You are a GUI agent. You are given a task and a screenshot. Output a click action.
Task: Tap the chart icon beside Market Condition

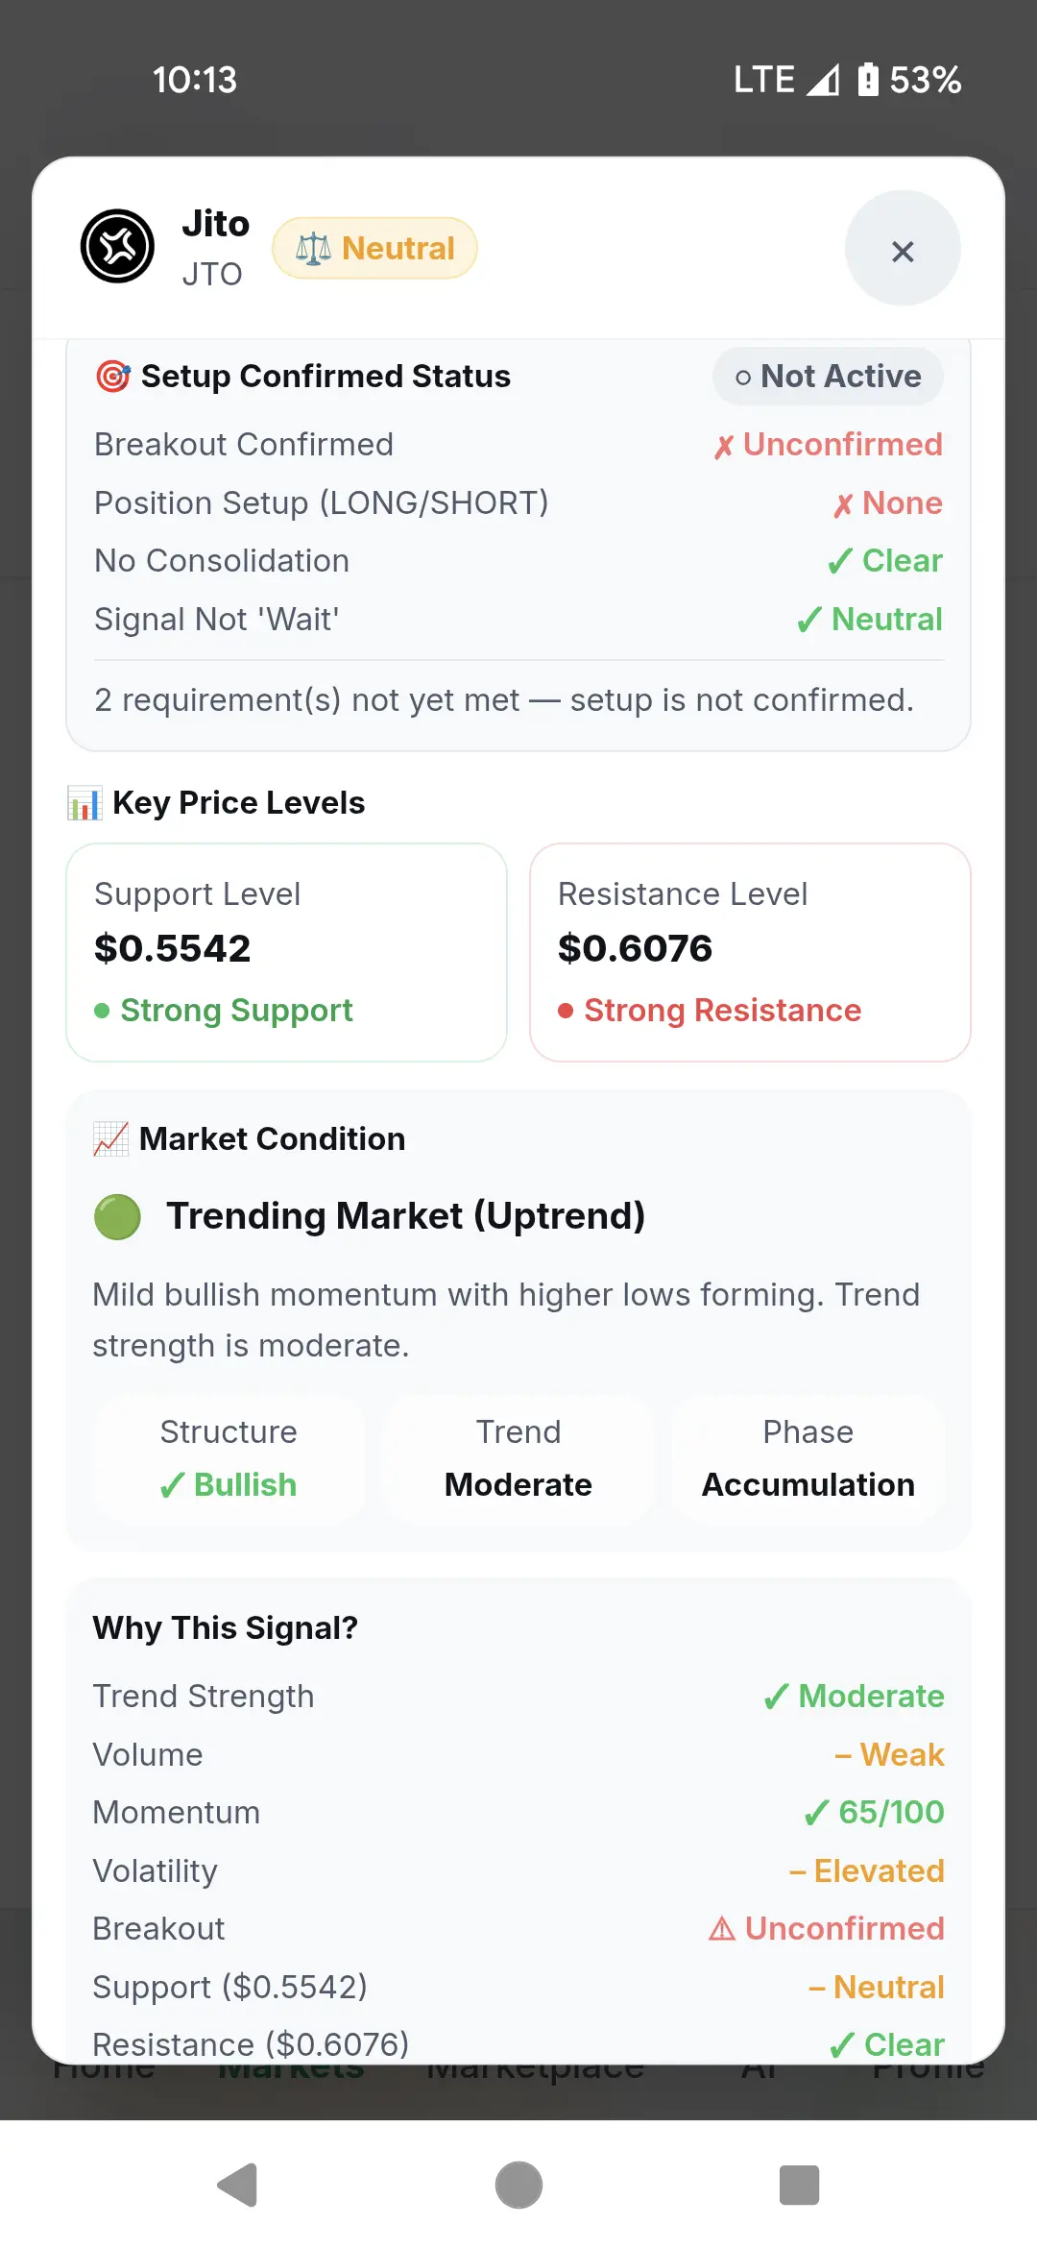[110, 1139]
